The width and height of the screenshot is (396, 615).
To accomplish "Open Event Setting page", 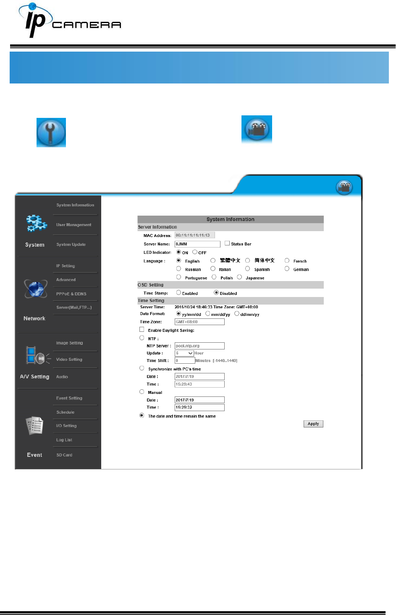I will pyautogui.click(x=69, y=398).
